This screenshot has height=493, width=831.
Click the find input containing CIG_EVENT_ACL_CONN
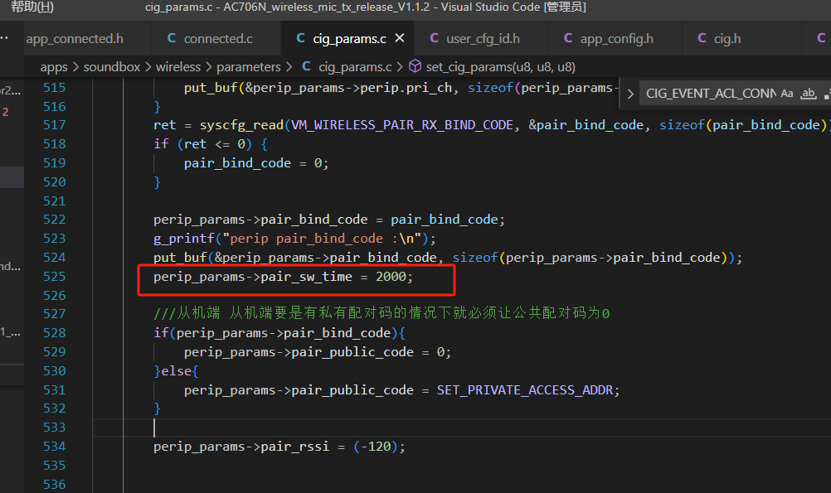(x=710, y=94)
